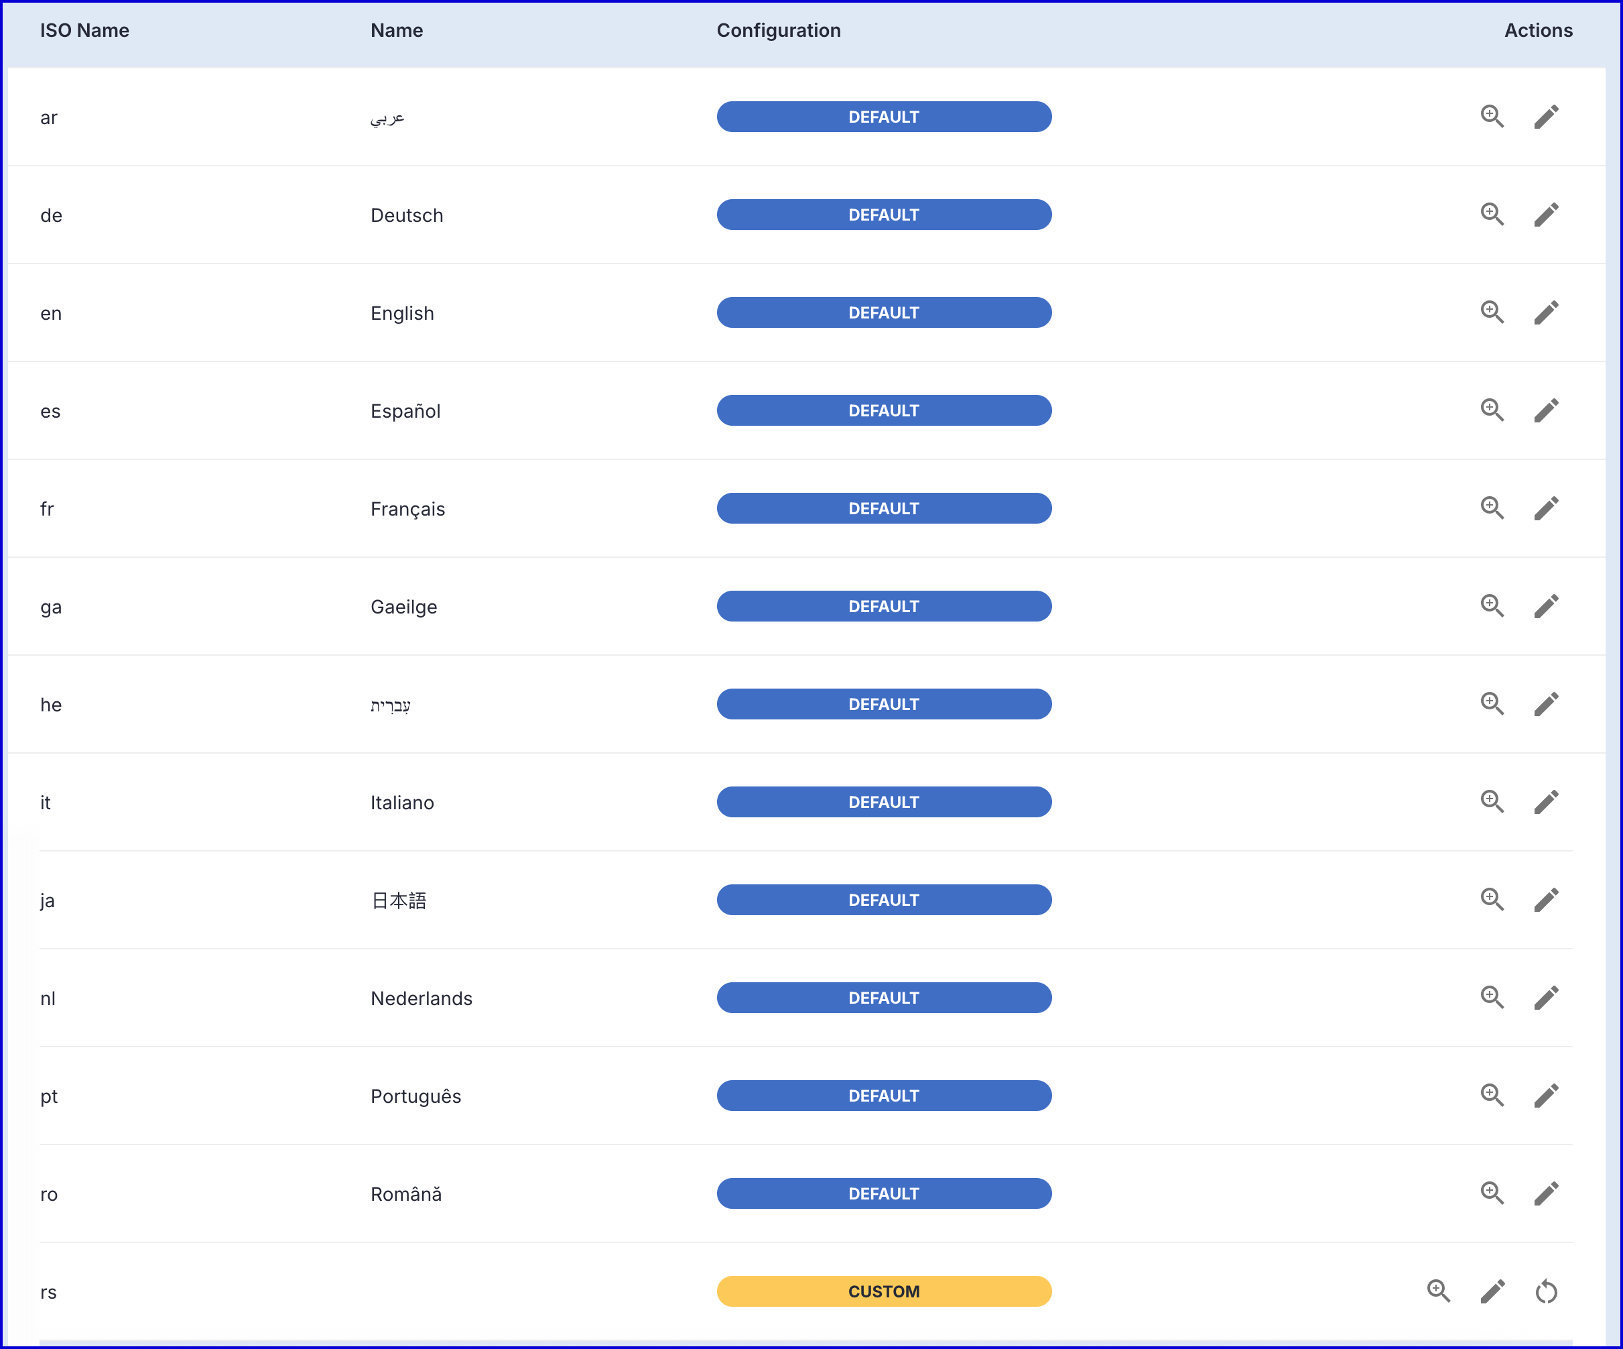The width and height of the screenshot is (1623, 1349).
Task: Click the CUSTOM badge for rs
Action: (x=883, y=1291)
